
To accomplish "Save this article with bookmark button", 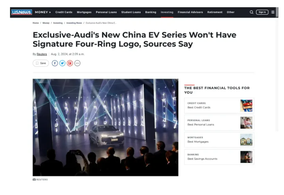I will (x=41, y=63).
